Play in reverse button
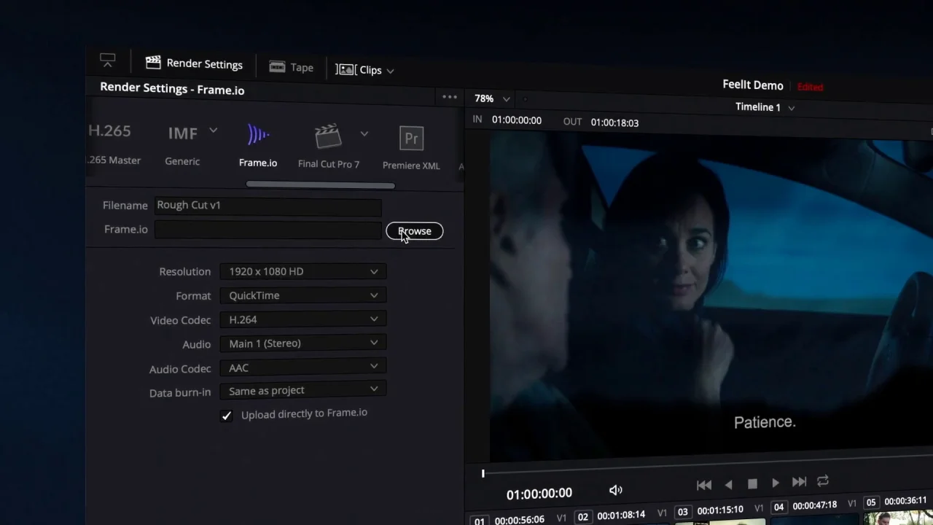933x525 pixels. [728, 484]
